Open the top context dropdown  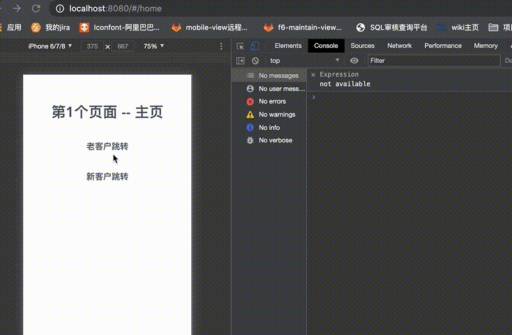304,60
